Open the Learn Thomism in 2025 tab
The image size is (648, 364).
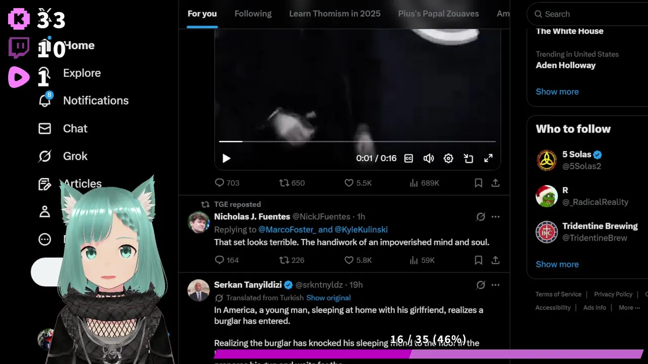pyautogui.click(x=335, y=14)
